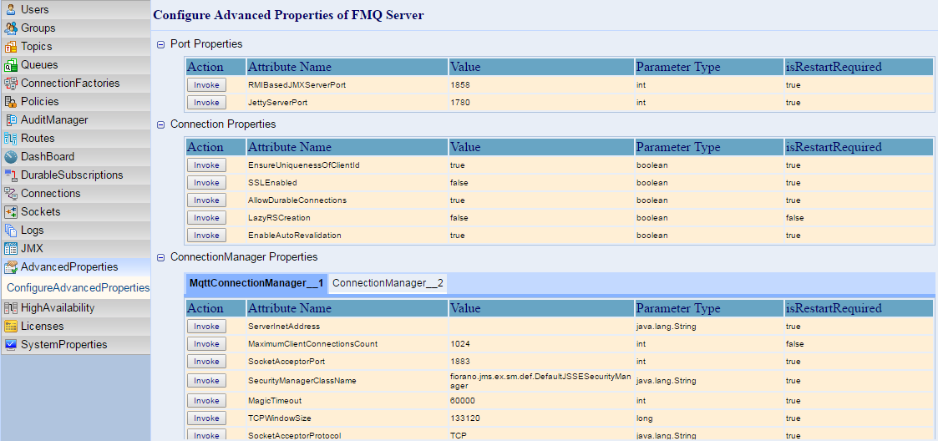
Task: Invoke the LazyRSCreation attribute
Action: tap(206, 218)
